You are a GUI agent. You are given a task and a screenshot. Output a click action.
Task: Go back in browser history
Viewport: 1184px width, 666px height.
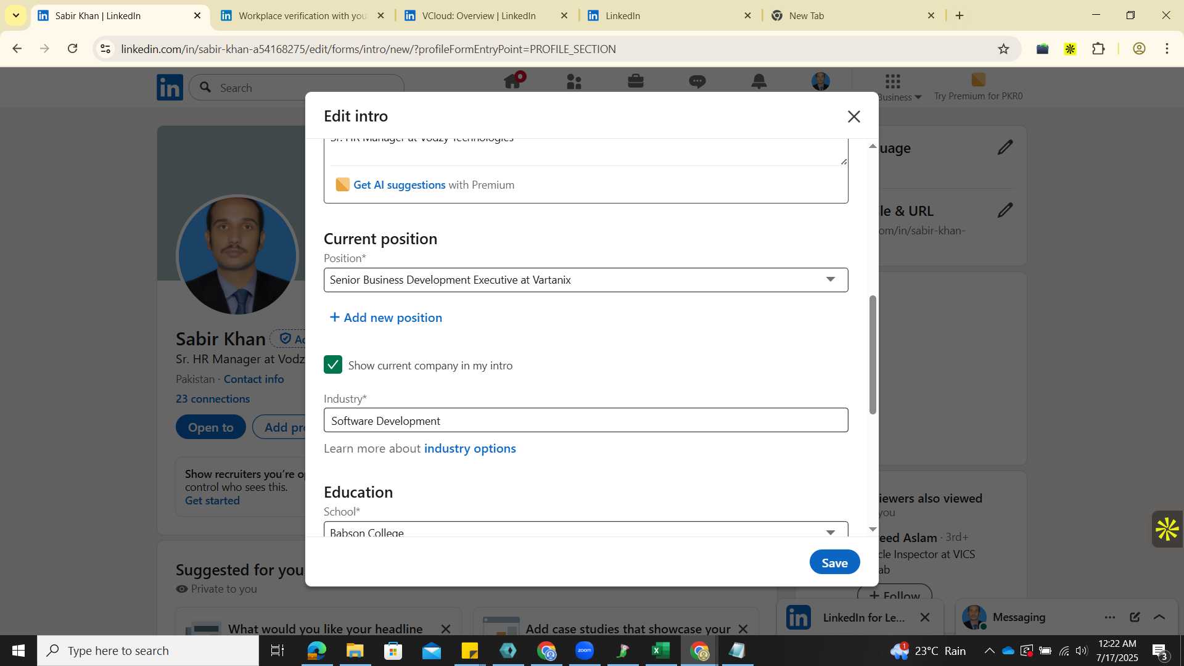coord(17,49)
